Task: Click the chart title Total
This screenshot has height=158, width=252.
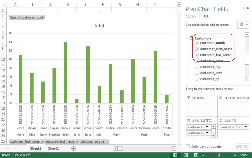Action: (x=99, y=25)
